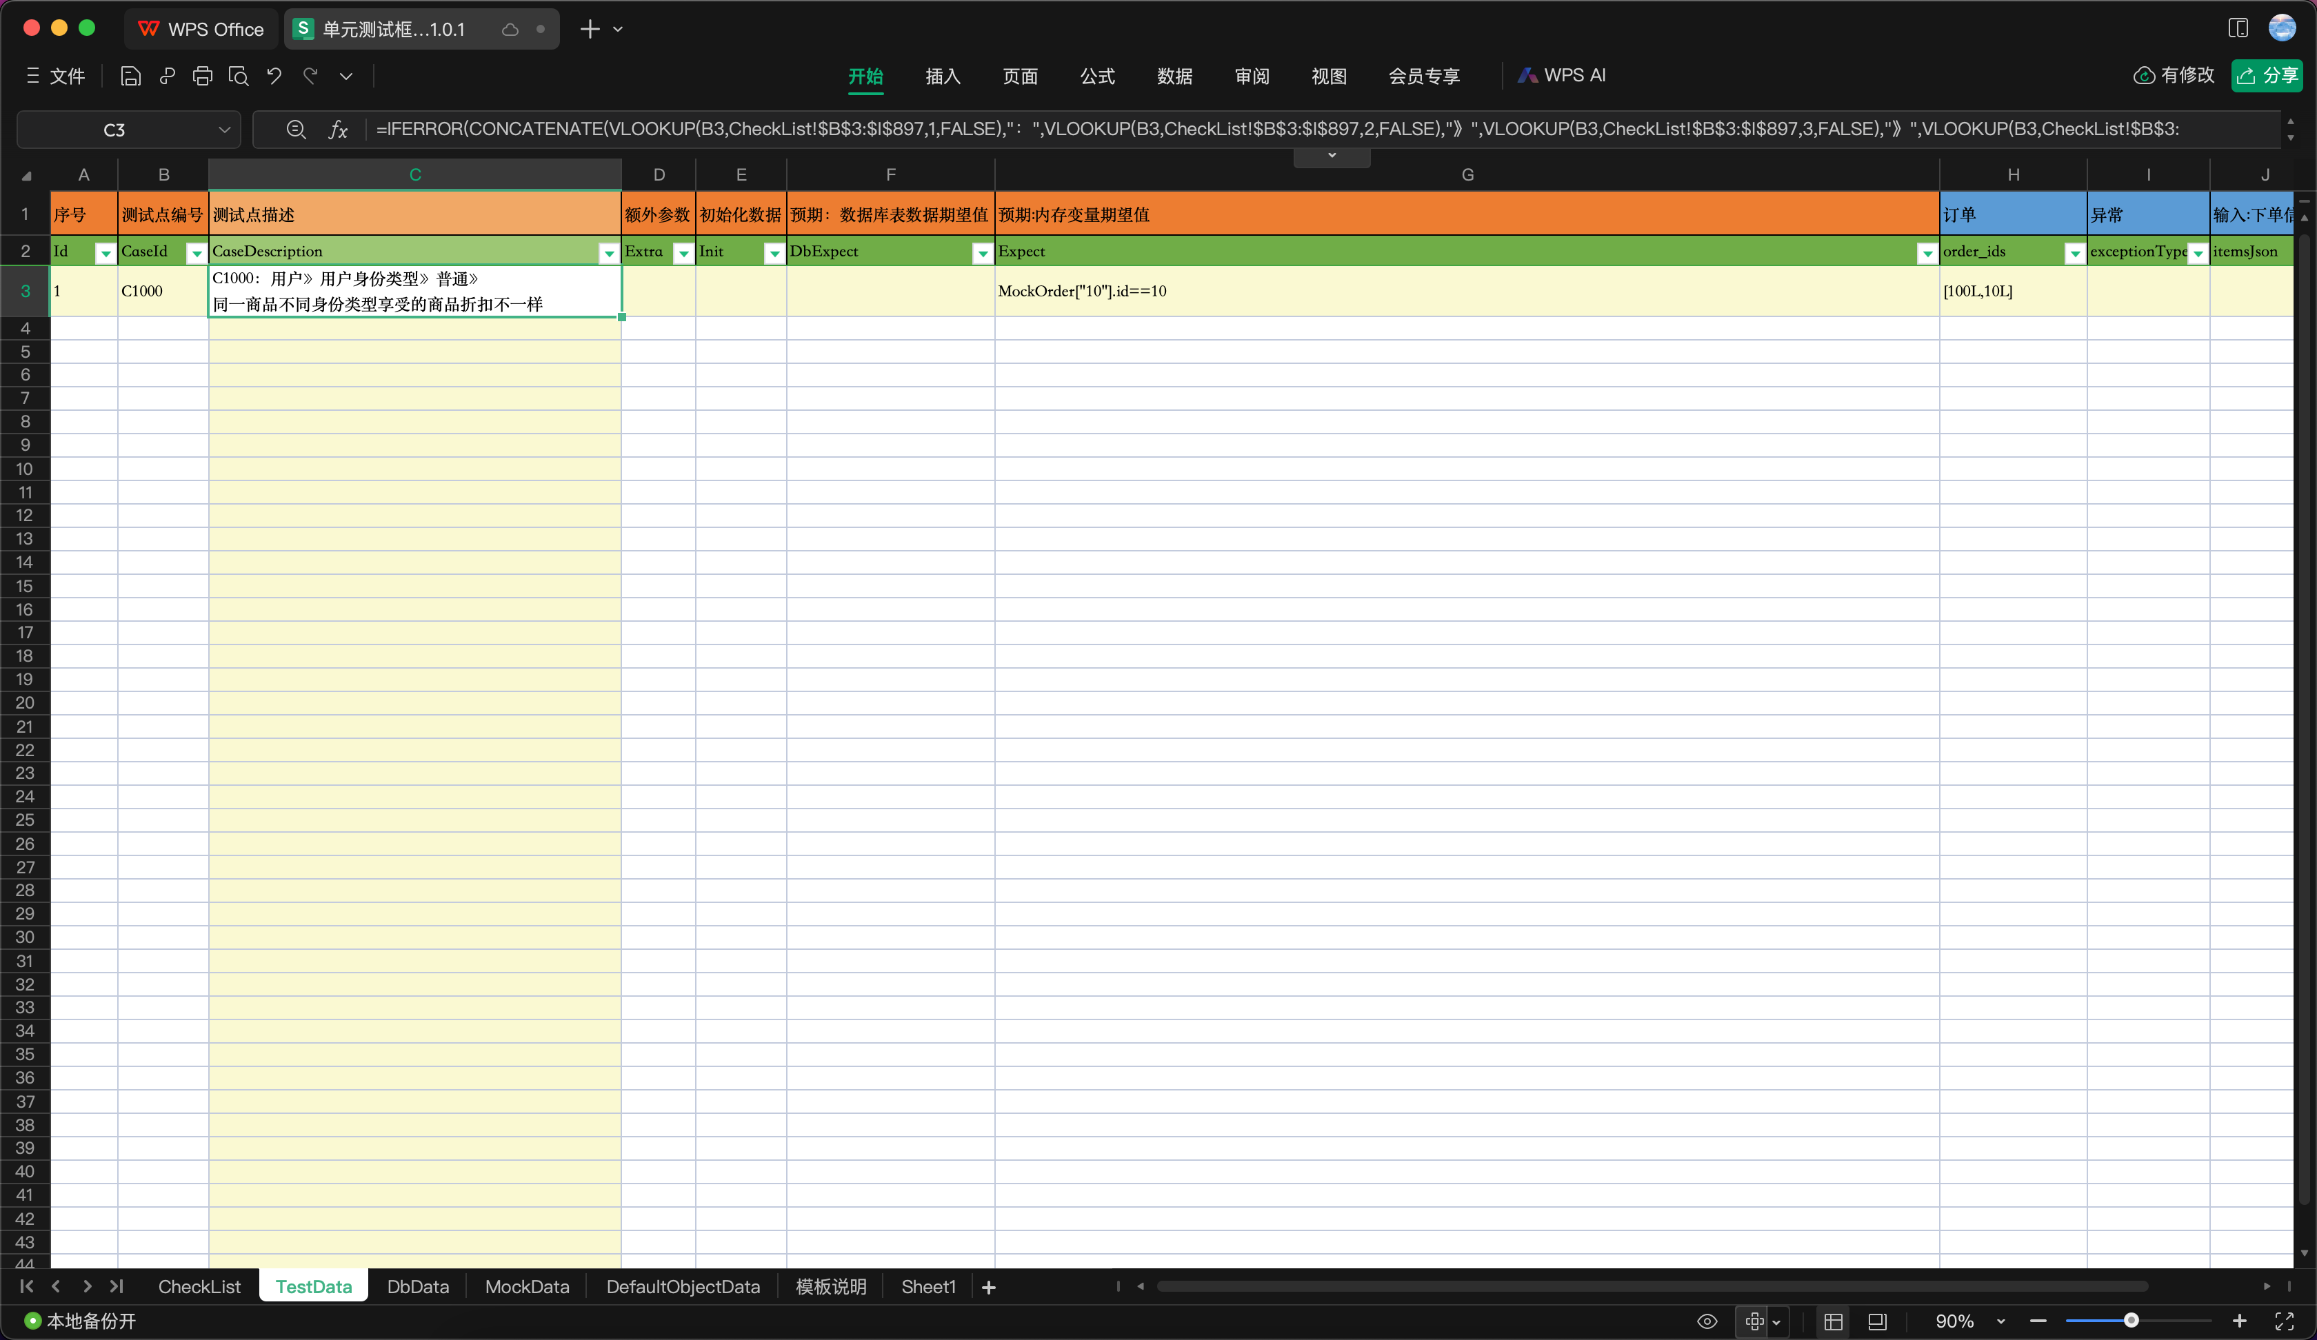Screen dimensions: 2317x1340
Task: Click the eye icon in the status bar
Action: click(x=1707, y=1321)
